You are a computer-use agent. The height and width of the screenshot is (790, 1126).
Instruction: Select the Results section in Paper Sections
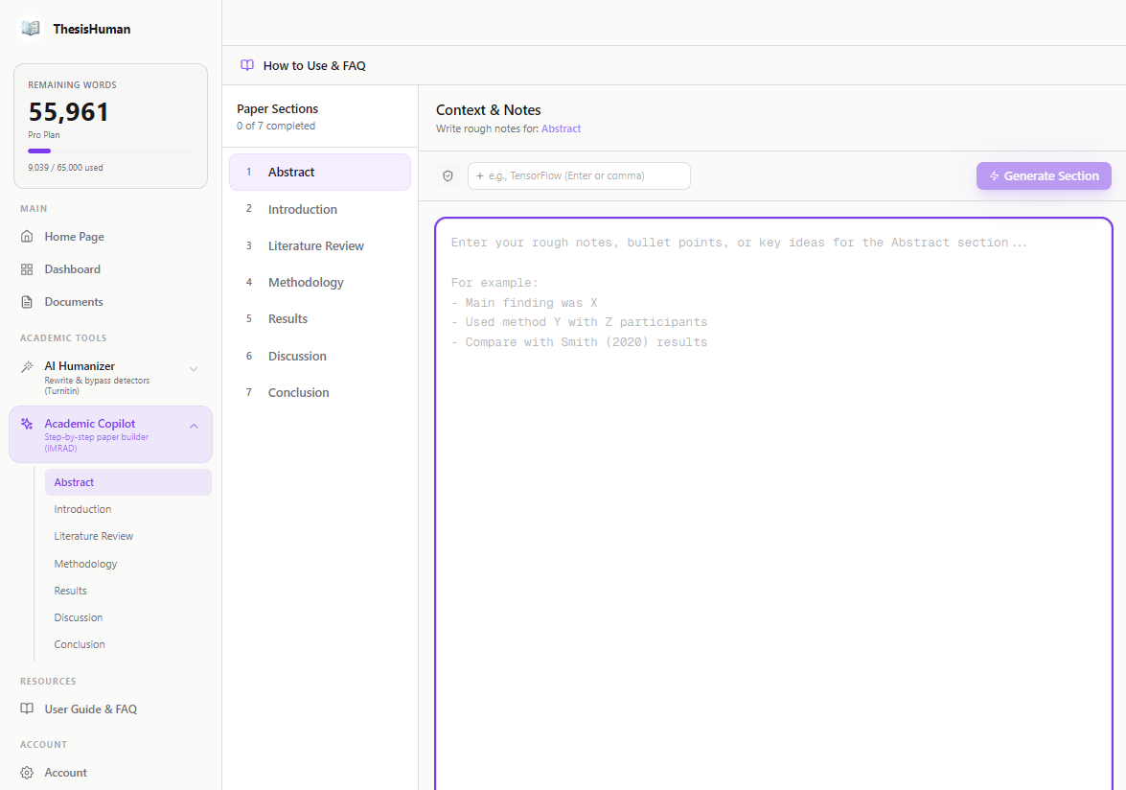click(289, 318)
